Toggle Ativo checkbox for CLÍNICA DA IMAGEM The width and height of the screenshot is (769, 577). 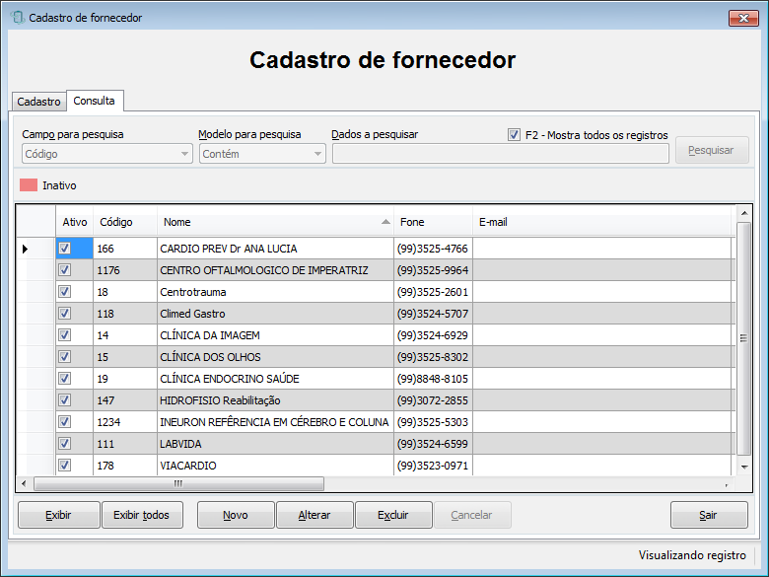pyautogui.click(x=64, y=335)
